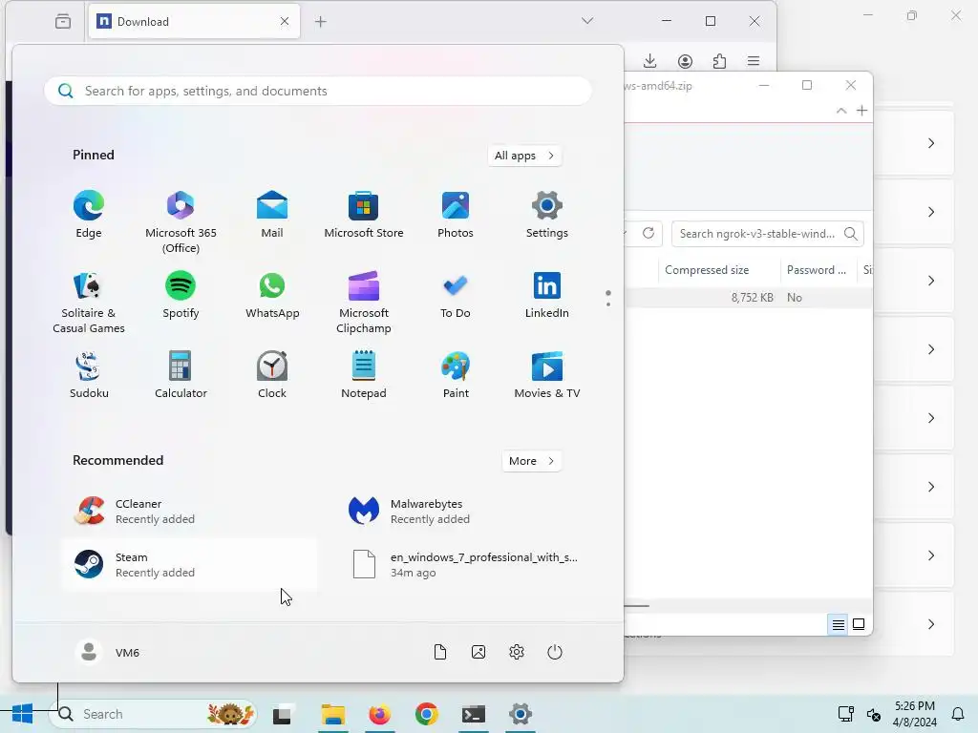Open Spotify pinned app

(181, 296)
